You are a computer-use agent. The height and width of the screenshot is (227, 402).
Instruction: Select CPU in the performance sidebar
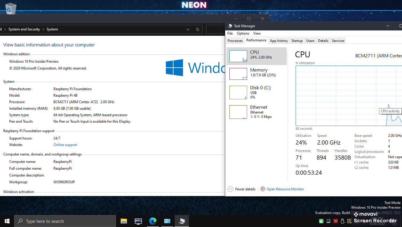click(257, 56)
